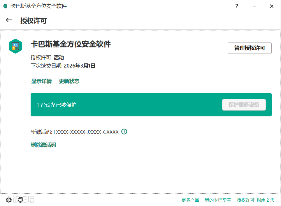This screenshot has width=281, height=206.
Task: Click the help question mark in title bar
Action: pyautogui.click(x=237, y=6)
